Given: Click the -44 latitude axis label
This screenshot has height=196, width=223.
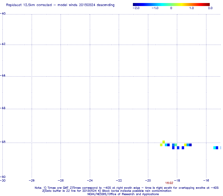Looking at the screenshot, I should 3,76.
